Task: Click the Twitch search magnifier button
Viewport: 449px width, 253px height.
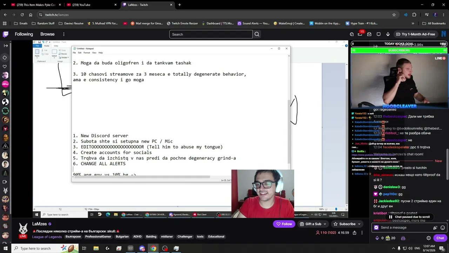Action: [x=257, y=34]
